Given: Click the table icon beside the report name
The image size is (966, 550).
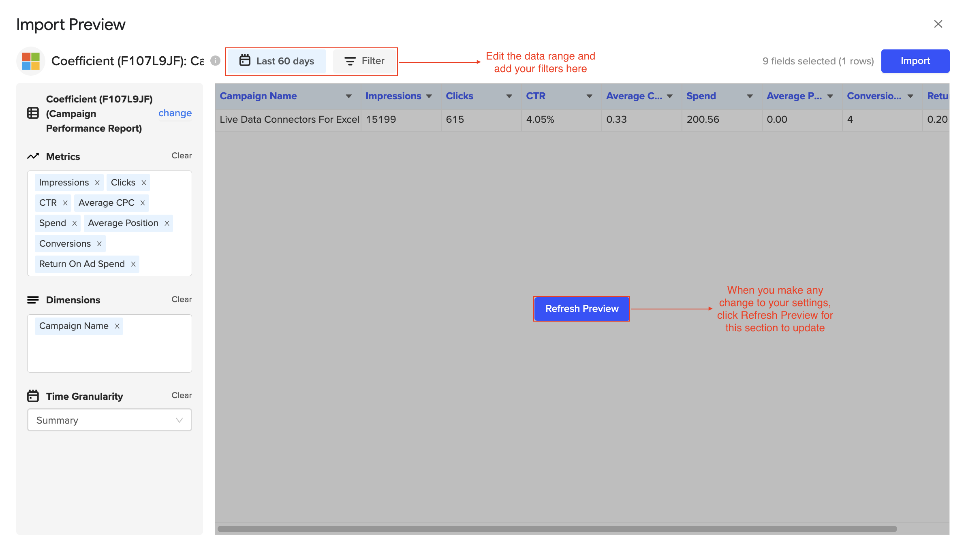Looking at the screenshot, I should (x=33, y=113).
